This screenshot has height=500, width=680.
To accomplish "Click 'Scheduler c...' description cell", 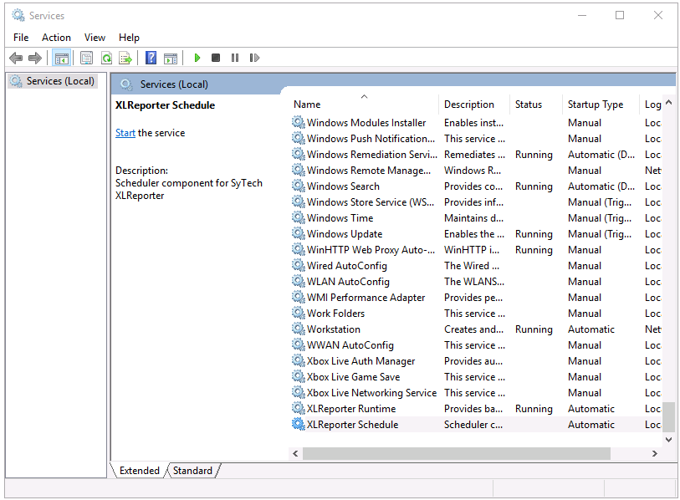I will (473, 425).
